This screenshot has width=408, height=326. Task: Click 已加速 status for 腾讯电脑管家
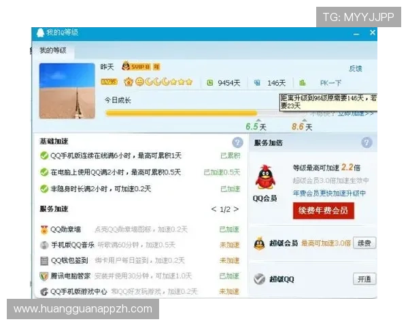229,276
